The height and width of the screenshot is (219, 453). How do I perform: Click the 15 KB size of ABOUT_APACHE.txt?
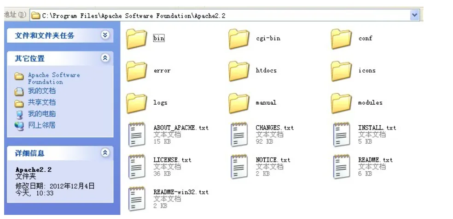[162, 142]
